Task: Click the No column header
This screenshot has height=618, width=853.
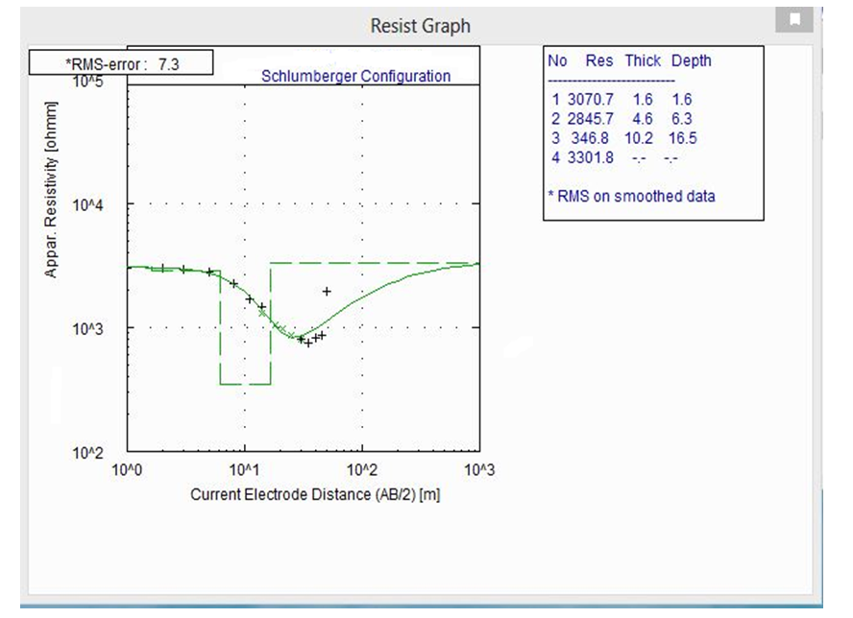Action: point(557,60)
